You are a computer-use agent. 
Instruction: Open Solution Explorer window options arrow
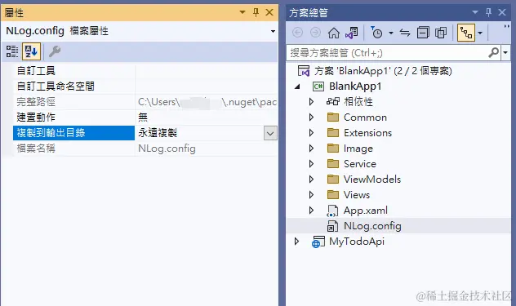[x=475, y=12]
